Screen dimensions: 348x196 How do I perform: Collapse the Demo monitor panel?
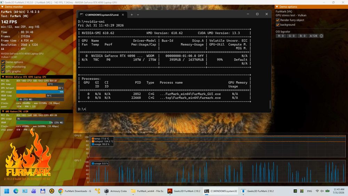(x=2, y=7)
